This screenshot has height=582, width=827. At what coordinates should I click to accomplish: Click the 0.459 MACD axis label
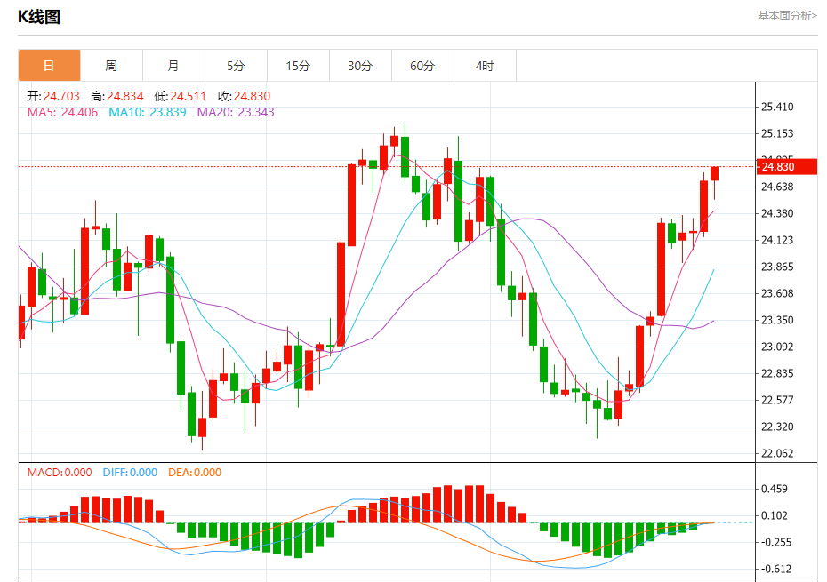pyautogui.click(x=775, y=489)
